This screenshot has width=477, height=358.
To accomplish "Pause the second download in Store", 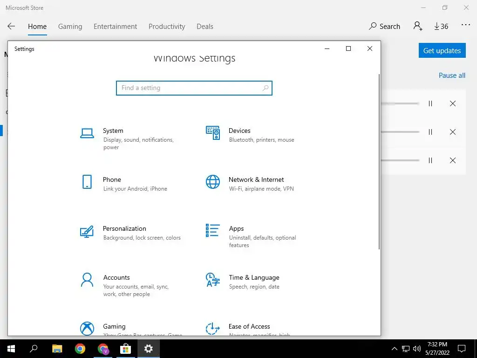I will (430, 132).
